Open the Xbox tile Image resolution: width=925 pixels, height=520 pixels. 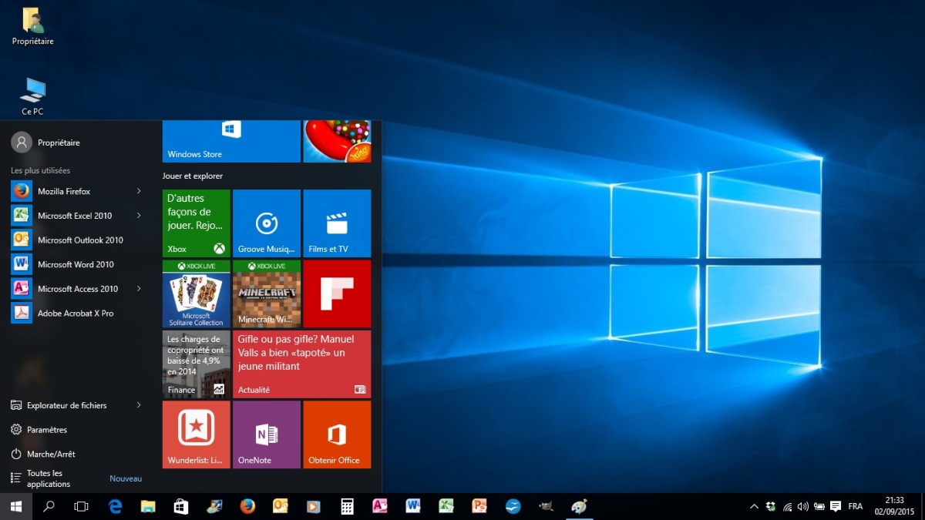[x=197, y=223]
